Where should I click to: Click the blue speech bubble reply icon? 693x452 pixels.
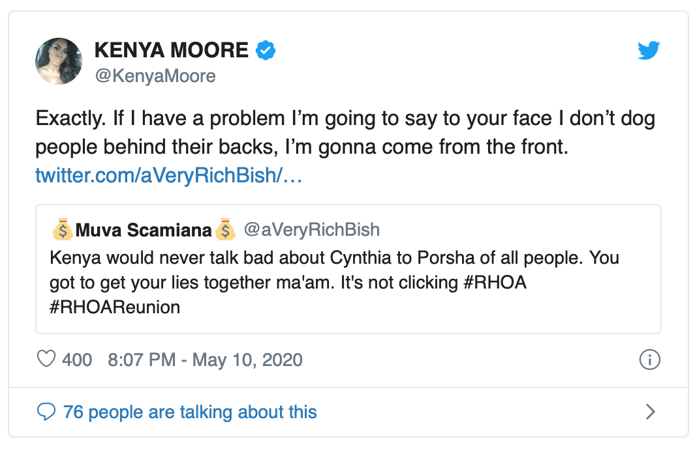pos(46,412)
